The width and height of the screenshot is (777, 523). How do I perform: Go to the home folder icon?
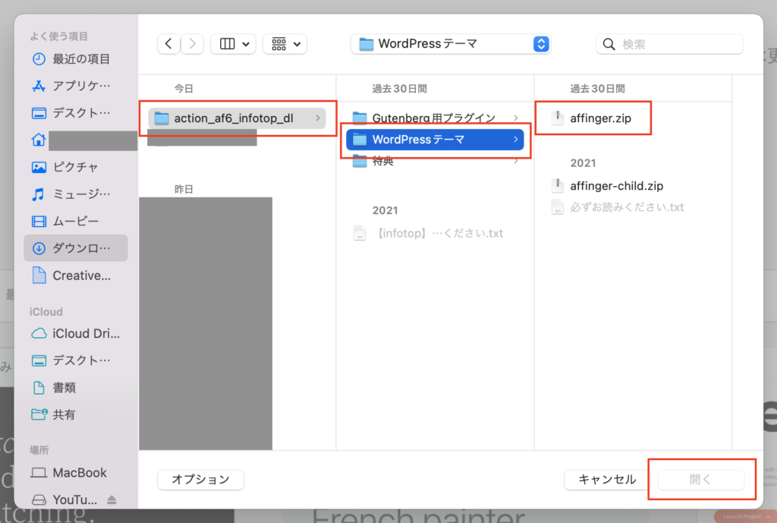point(39,140)
